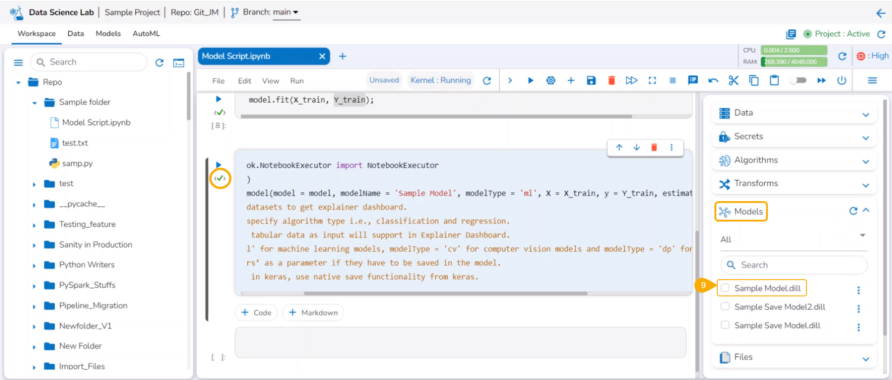Move the cell up with arrow icon
This screenshot has height=380, width=892.
(x=619, y=147)
